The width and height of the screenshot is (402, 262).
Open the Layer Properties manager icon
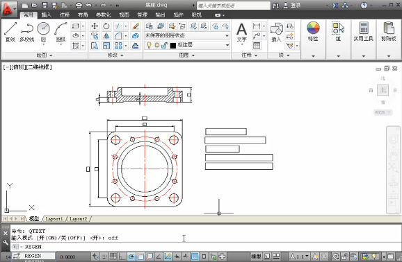click(149, 26)
